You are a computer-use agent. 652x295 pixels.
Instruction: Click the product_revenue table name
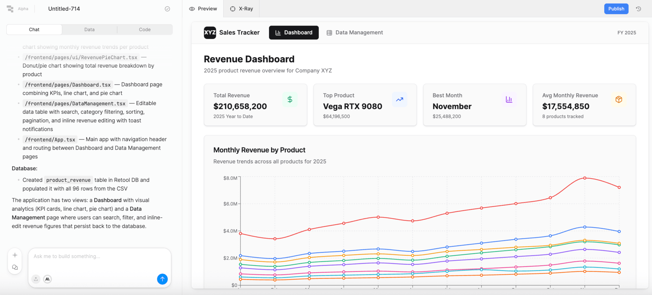pos(68,180)
